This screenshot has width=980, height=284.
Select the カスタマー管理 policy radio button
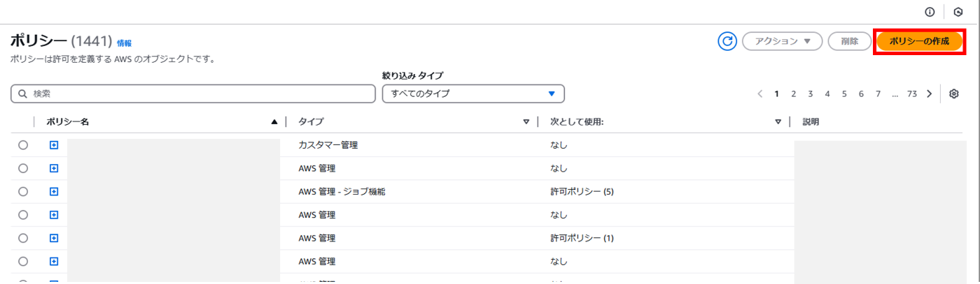[23, 145]
